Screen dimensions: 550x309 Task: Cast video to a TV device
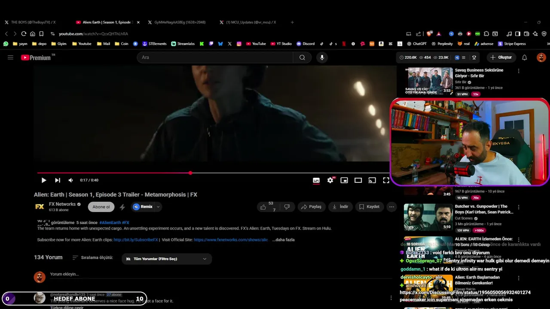(x=372, y=180)
